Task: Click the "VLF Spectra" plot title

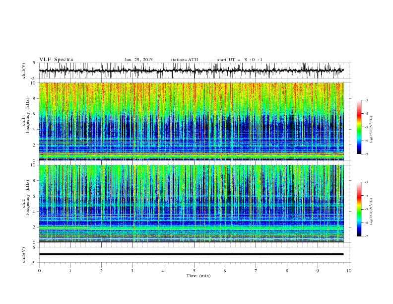Action: click(x=56, y=60)
